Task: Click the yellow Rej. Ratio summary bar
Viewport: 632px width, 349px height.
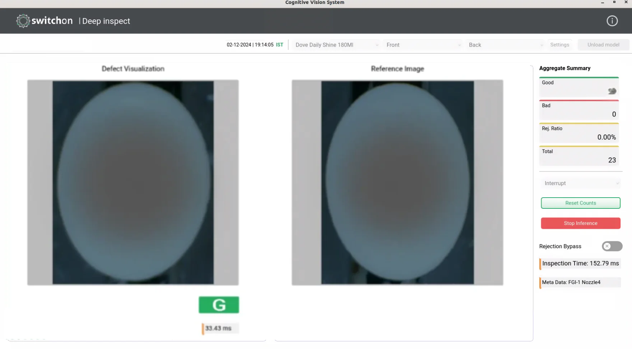Action: pos(579,133)
